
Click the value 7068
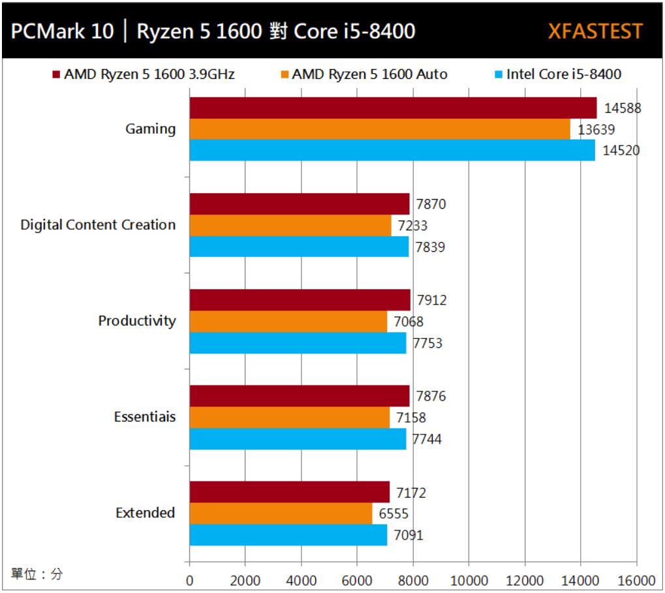(409, 322)
